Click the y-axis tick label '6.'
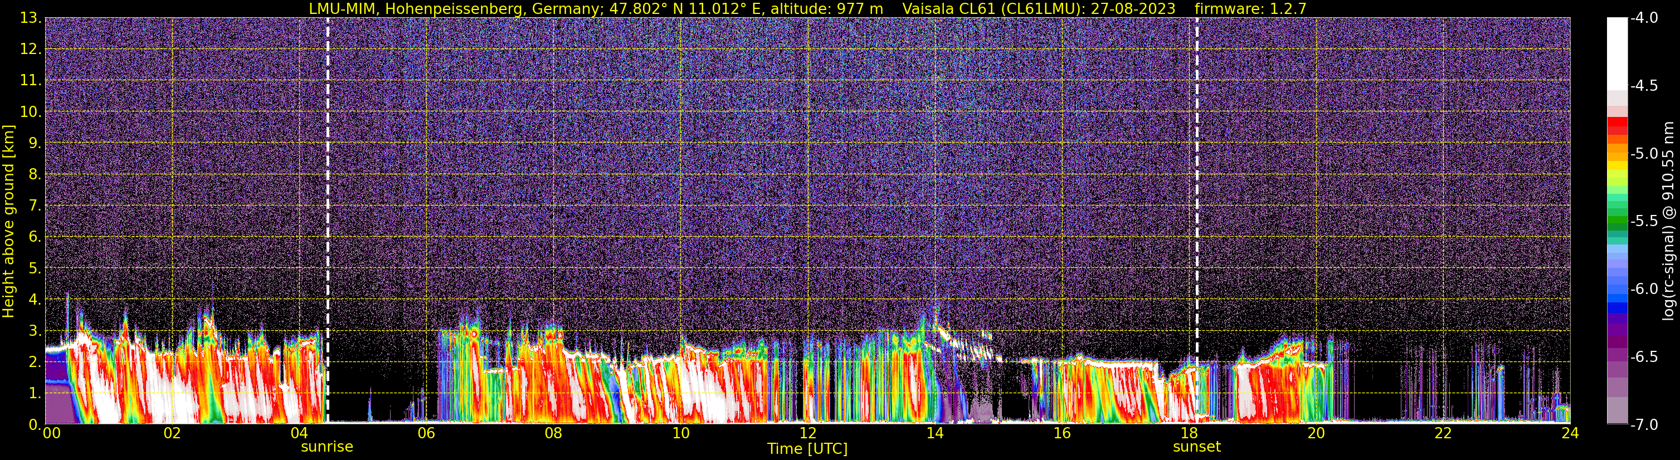The height and width of the screenshot is (460, 1680). pos(35,237)
